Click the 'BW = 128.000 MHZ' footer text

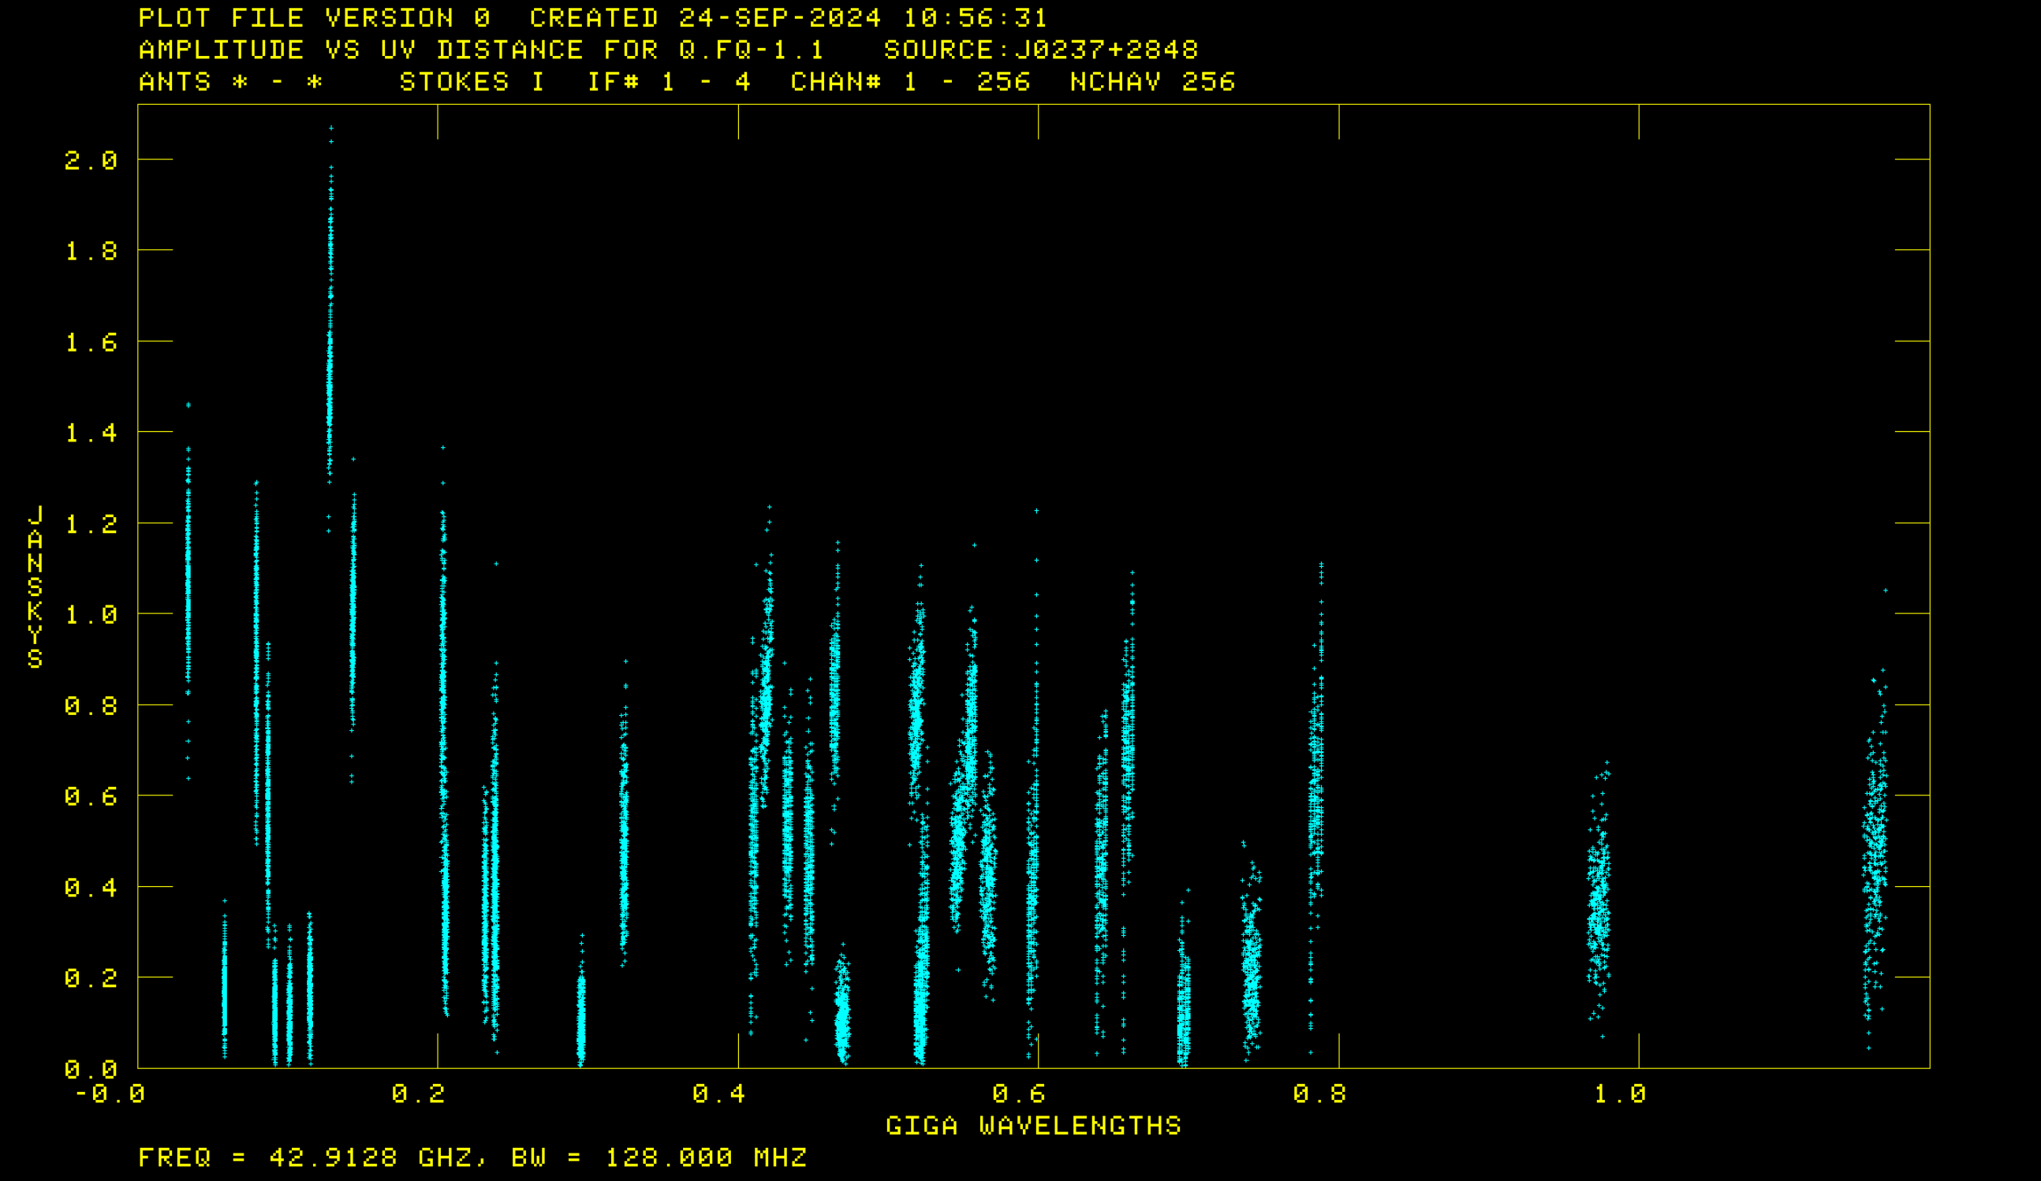(659, 1157)
